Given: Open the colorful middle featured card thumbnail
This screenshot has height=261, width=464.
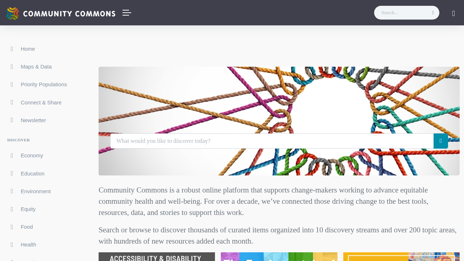Looking at the screenshot, I should pos(279,257).
